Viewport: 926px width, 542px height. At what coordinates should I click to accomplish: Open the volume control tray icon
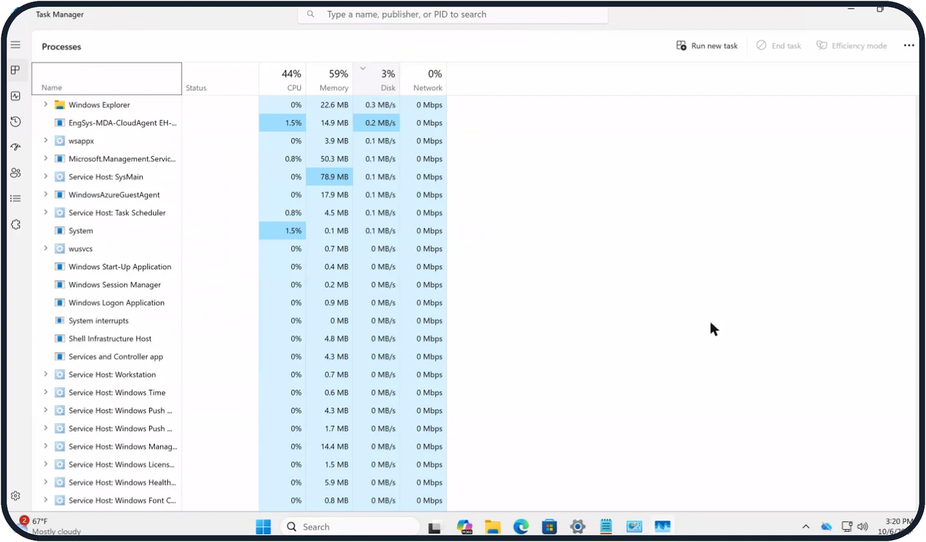tap(863, 527)
